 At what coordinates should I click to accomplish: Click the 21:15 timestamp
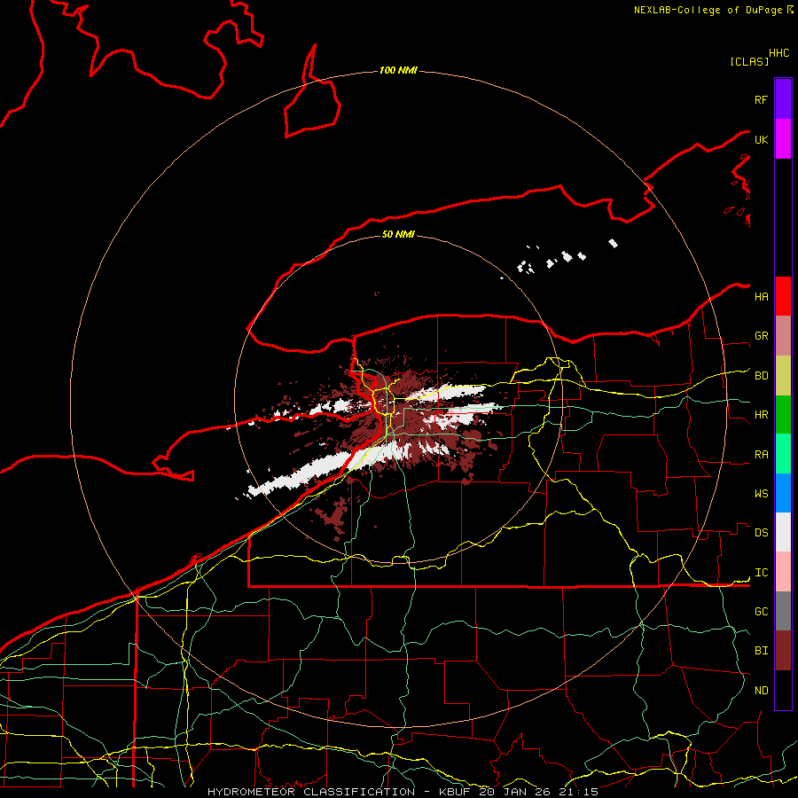[578, 792]
